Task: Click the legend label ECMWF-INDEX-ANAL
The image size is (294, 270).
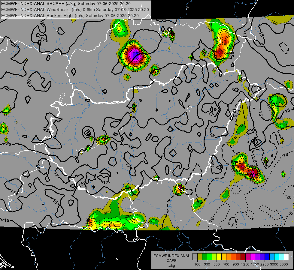Action: (171, 256)
